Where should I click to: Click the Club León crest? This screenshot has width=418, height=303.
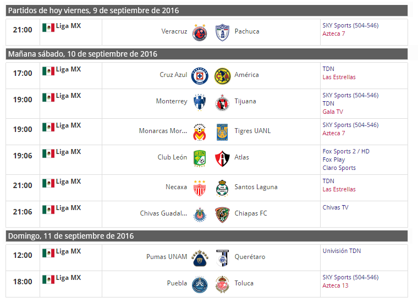click(x=200, y=158)
